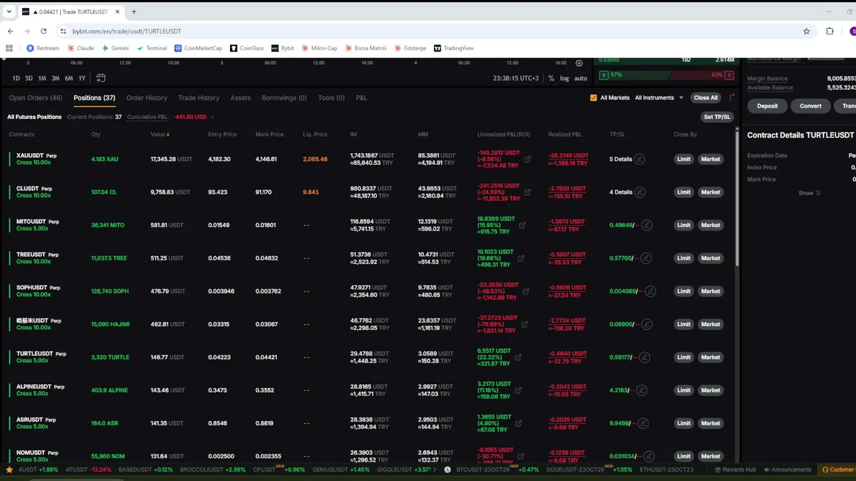This screenshot has width=856, height=481.
Task: Close ASRUSDT position by Limit
Action: 683,423
